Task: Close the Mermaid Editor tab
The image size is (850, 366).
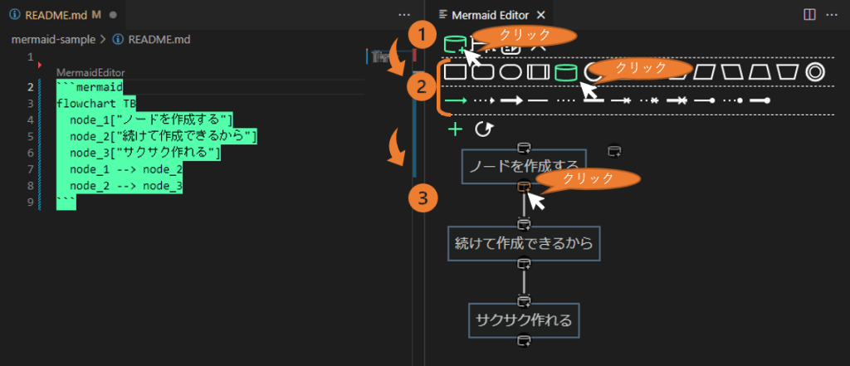Action: coord(541,15)
